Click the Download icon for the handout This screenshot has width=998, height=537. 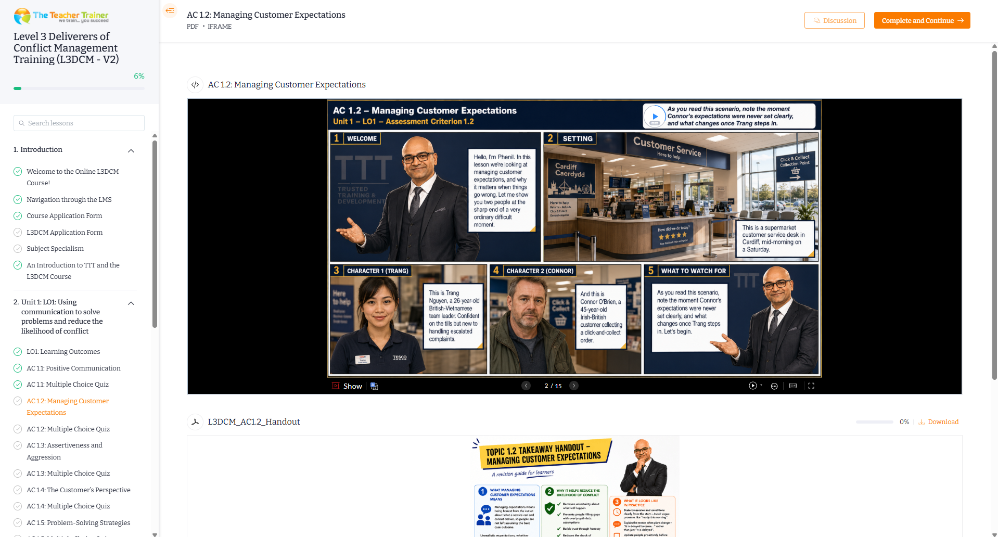(x=922, y=422)
